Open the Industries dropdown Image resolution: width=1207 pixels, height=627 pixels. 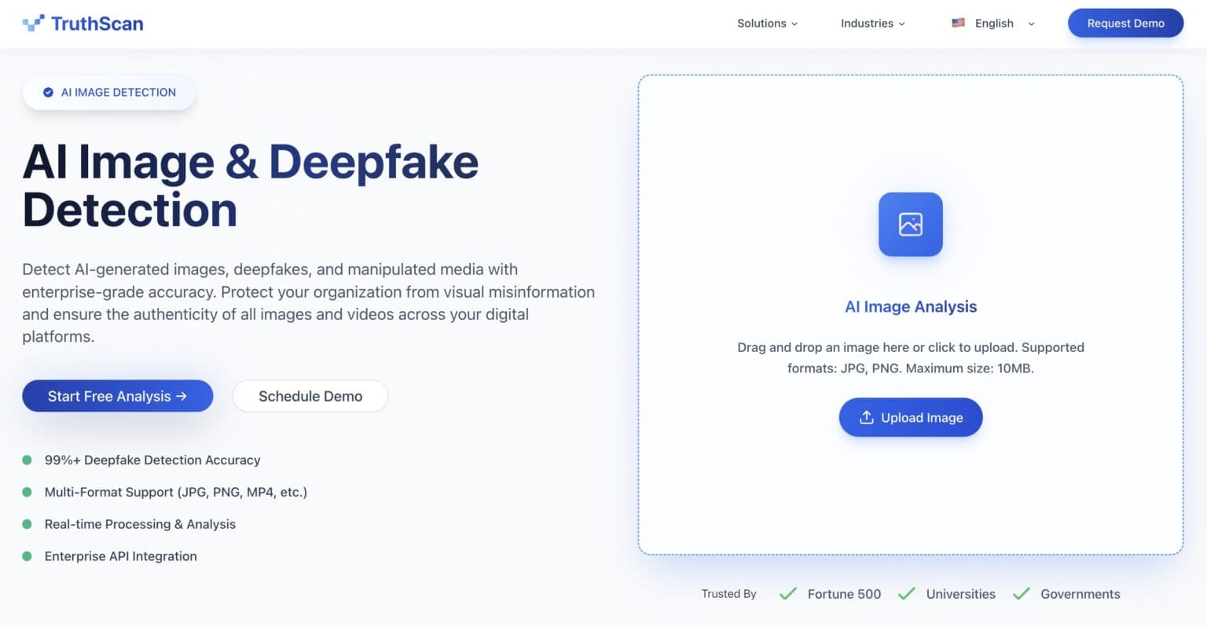872,23
